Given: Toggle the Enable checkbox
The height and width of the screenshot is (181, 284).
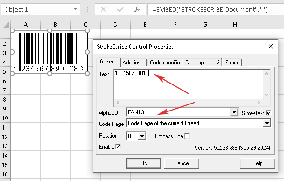Looking at the screenshot, I should 118,146.
